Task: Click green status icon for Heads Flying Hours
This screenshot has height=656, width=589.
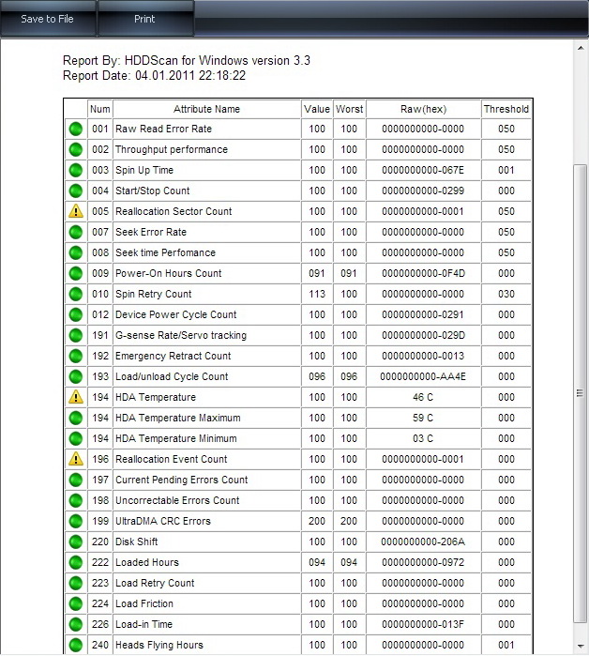Action: (76, 645)
